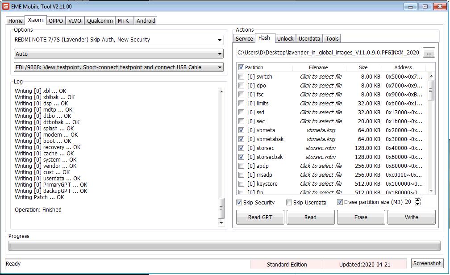Check the keystore partition checkbox

(x=242, y=184)
